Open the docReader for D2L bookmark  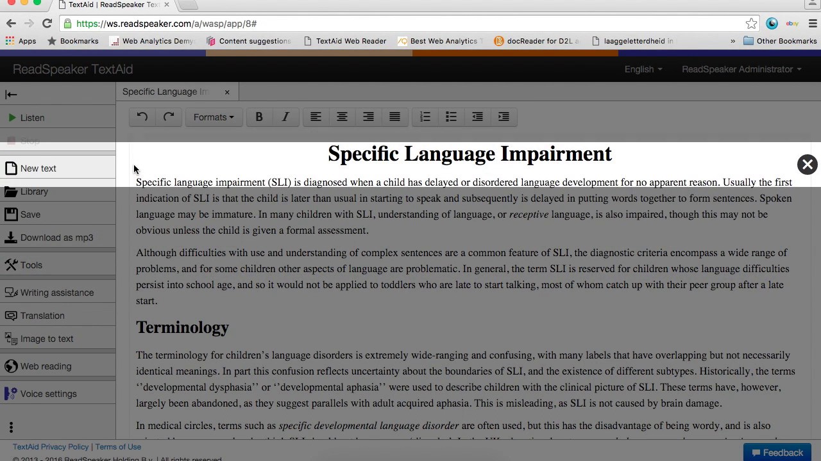point(537,41)
